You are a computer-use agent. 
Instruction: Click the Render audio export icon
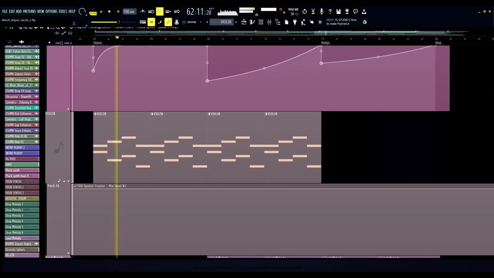(347, 12)
